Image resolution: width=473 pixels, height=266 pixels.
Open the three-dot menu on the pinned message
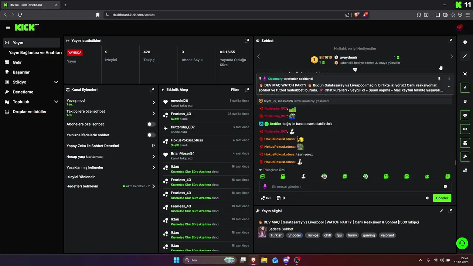click(x=449, y=79)
